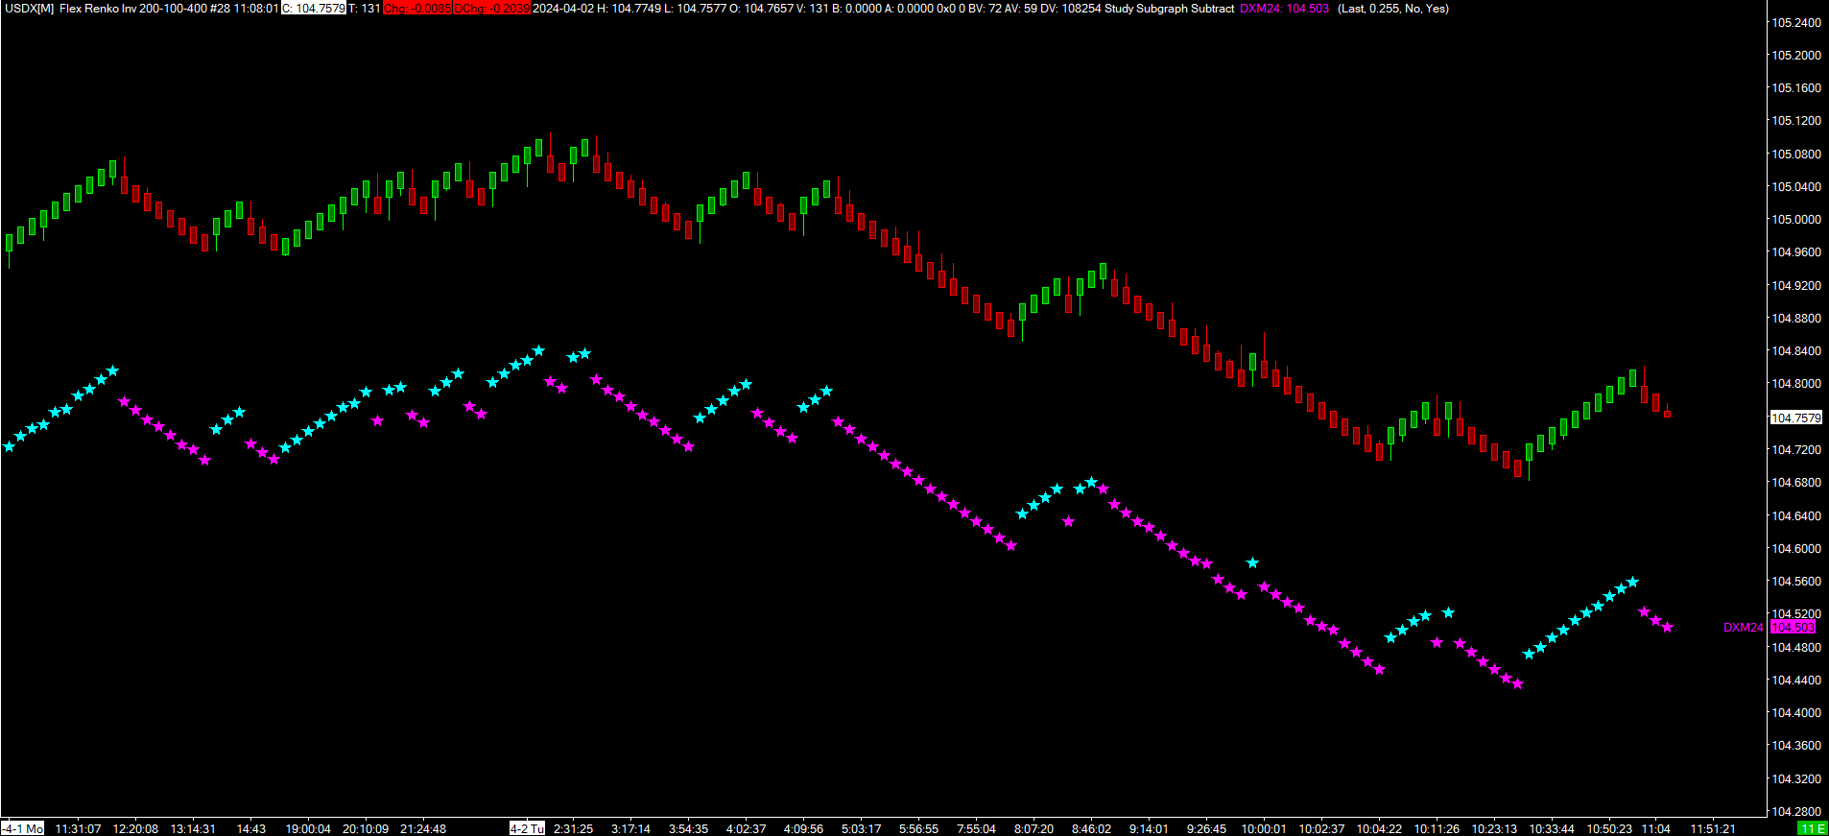Click the green '11 E' box at bottom right
This screenshot has width=1829, height=836.
coord(1812,828)
